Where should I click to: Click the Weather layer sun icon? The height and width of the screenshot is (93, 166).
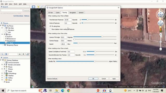coord(6,75)
